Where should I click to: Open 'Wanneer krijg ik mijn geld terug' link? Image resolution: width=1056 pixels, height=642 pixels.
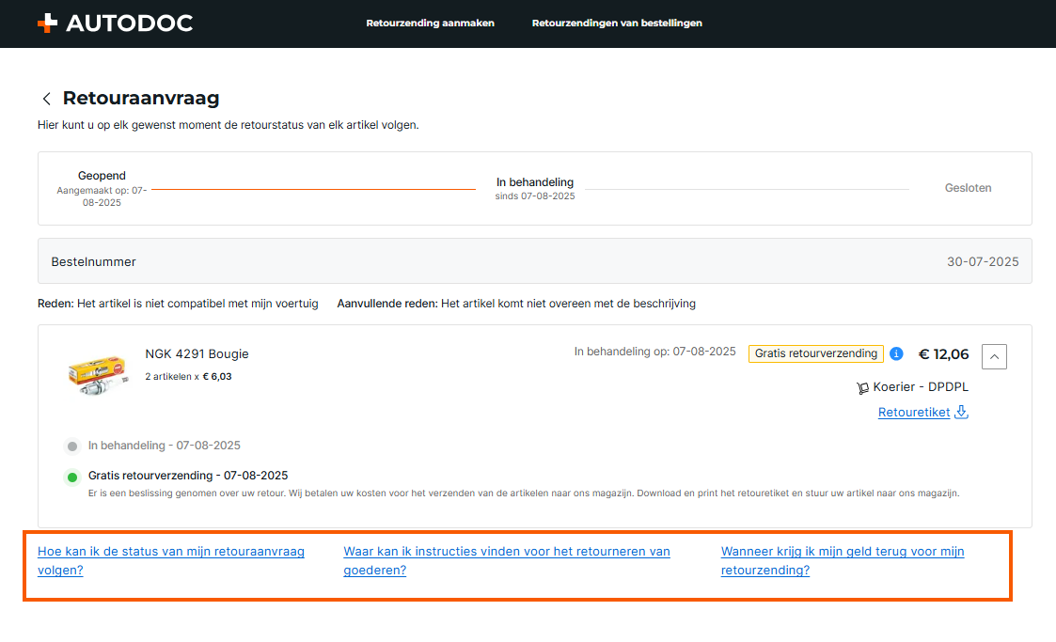[842, 560]
